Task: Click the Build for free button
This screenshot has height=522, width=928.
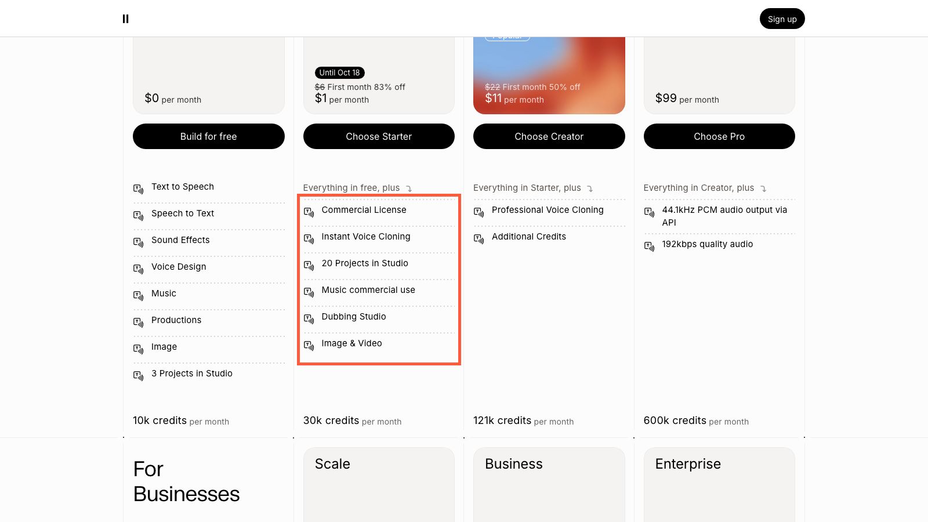Action: click(x=208, y=136)
